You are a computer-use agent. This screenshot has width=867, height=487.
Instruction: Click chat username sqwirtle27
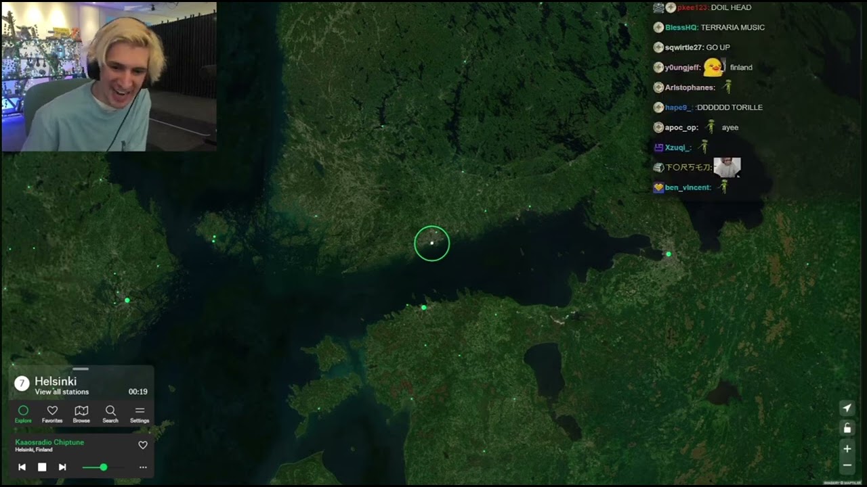tap(684, 47)
